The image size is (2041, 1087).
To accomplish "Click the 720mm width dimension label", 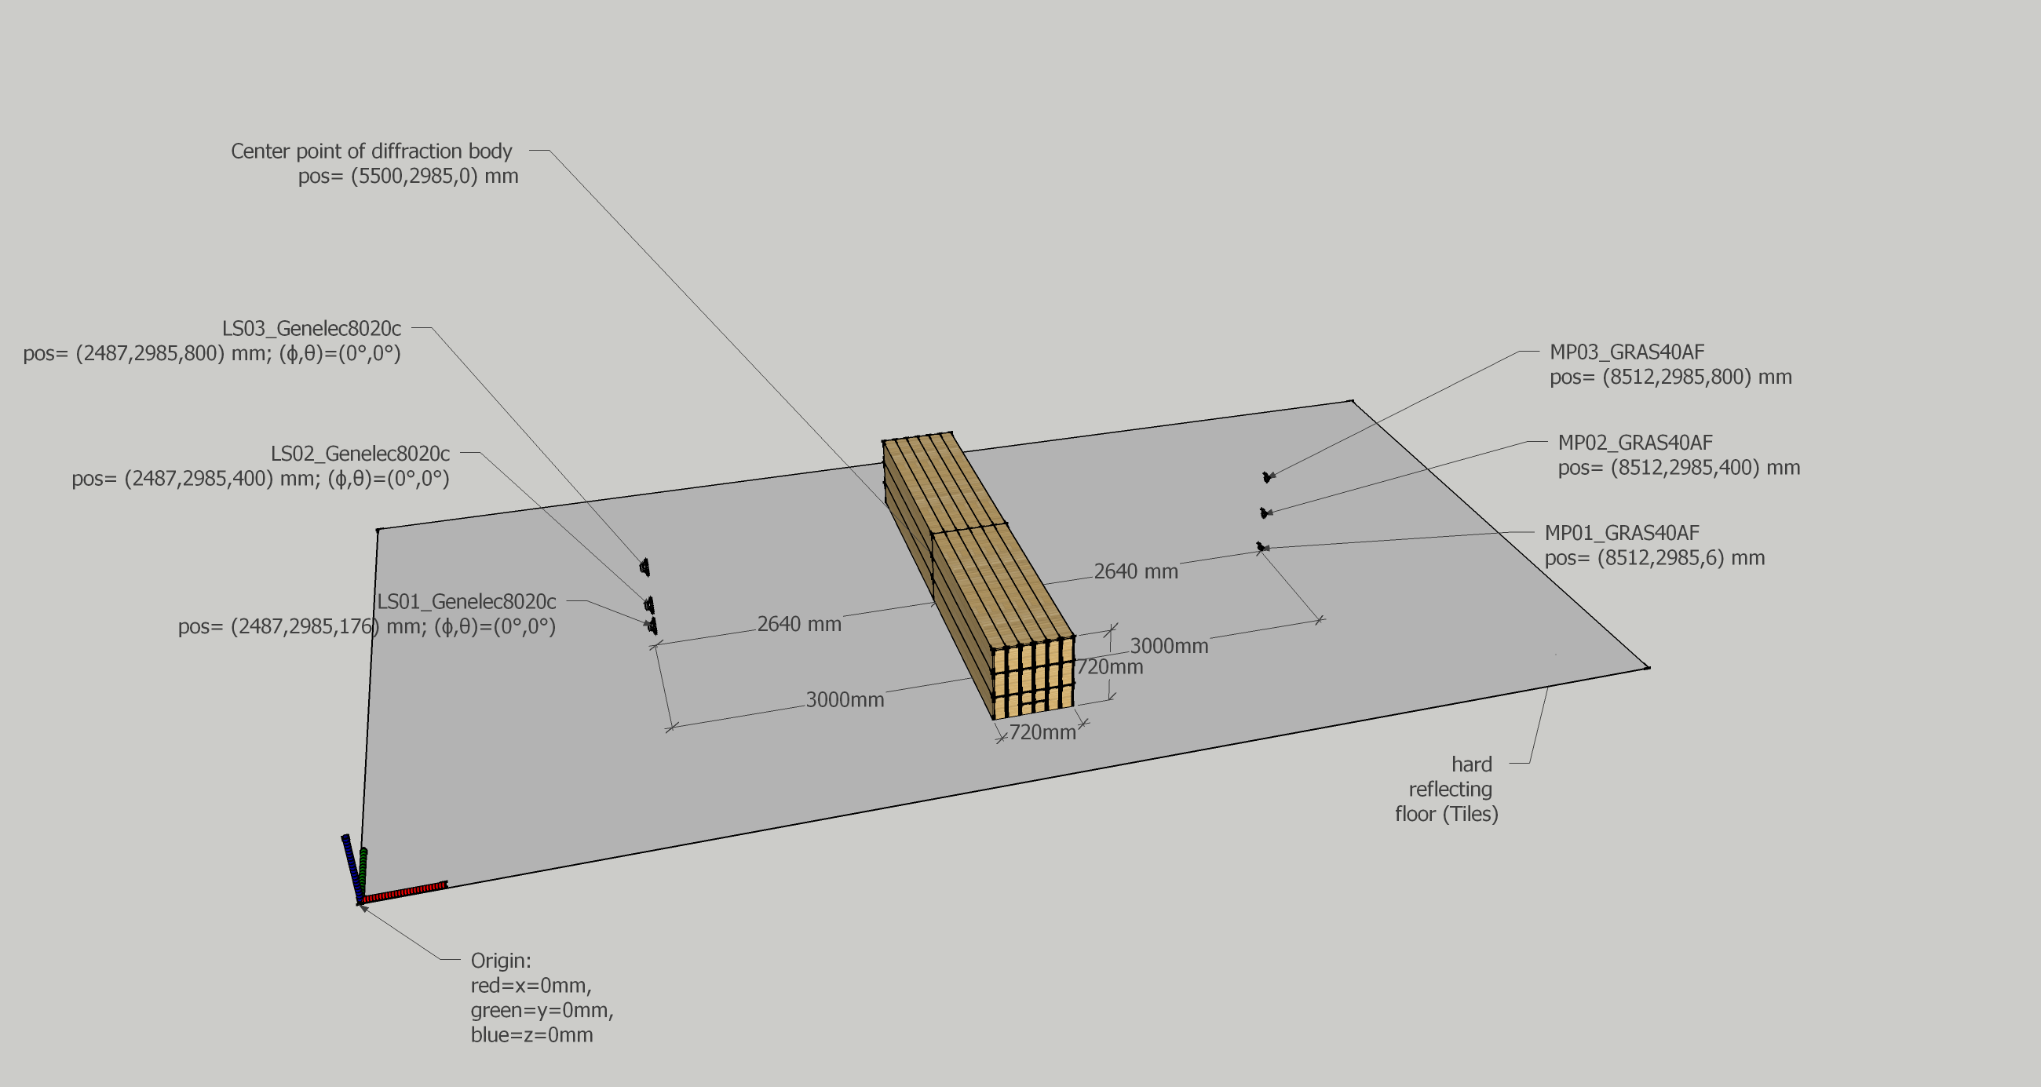I will (x=1042, y=733).
